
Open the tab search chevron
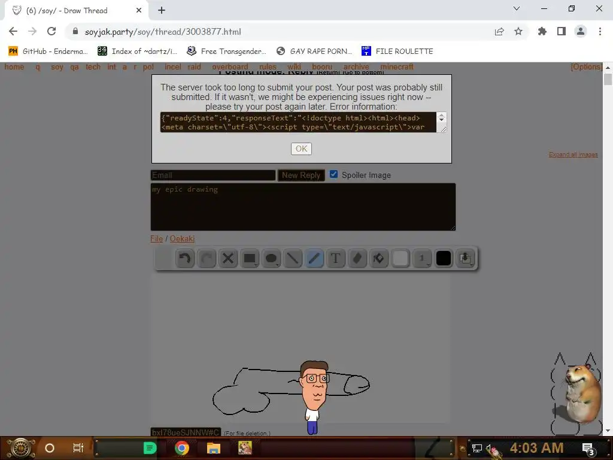[517, 8]
